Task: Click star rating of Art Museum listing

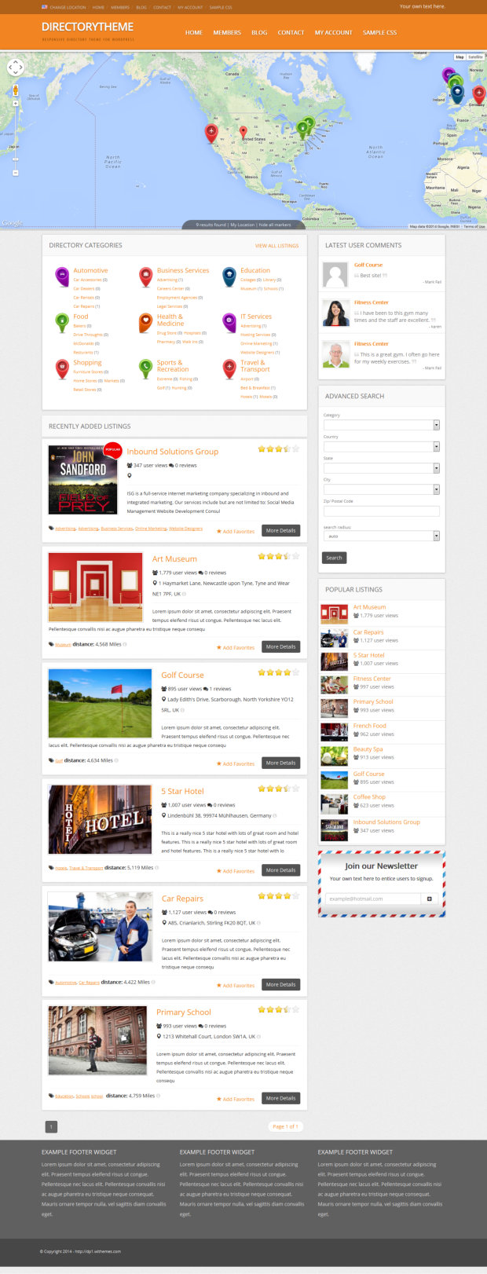Action: pos(279,556)
